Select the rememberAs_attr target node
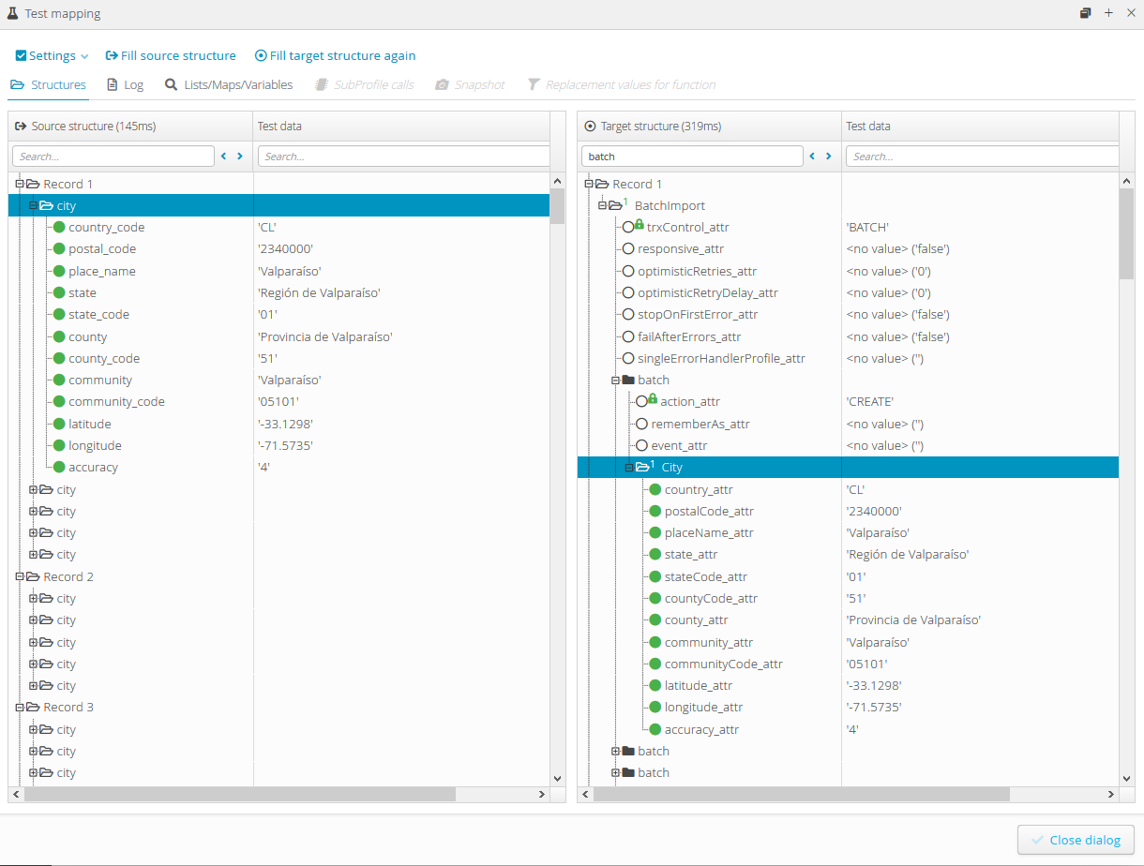The image size is (1144, 866). coord(700,424)
